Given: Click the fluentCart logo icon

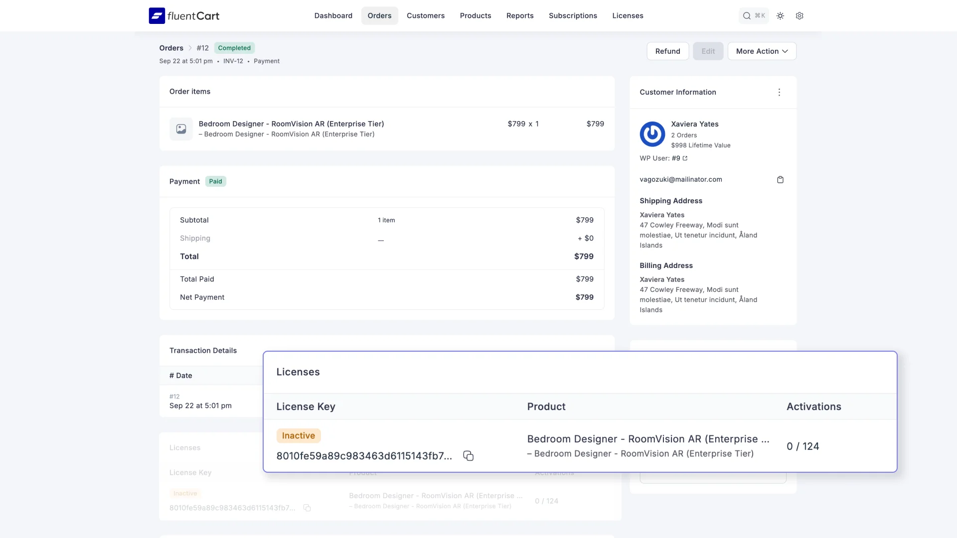Looking at the screenshot, I should (157, 16).
